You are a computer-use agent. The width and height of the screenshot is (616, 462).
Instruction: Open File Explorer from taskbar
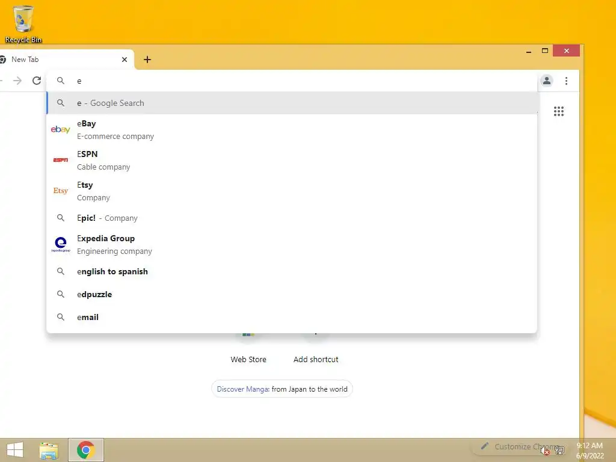coord(49,451)
